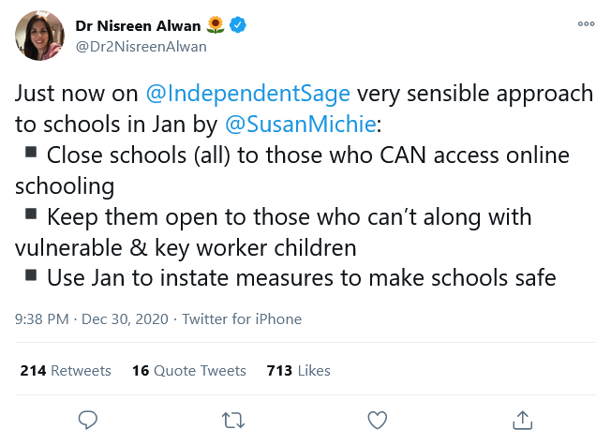
Task: Click the blue verified badge
Action: [x=240, y=25]
